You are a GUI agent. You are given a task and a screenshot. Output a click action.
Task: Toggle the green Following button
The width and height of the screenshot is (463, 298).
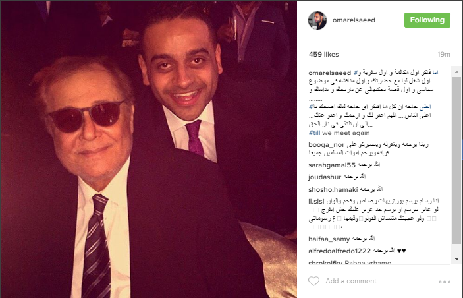point(427,20)
